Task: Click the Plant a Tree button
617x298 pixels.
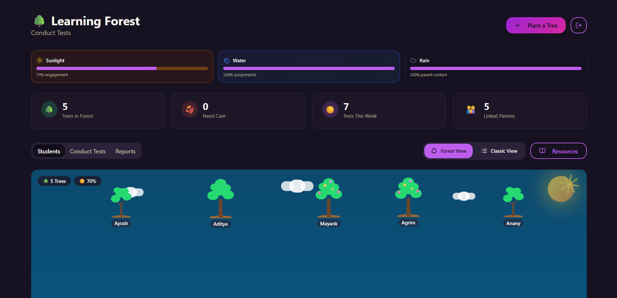Action: coord(535,26)
